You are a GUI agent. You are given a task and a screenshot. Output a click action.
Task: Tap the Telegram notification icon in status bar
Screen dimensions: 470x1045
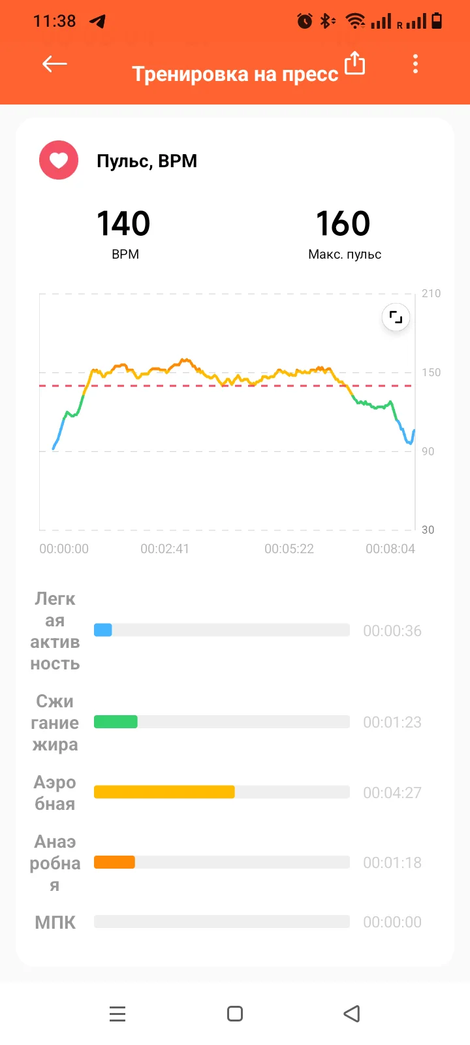(x=98, y=22)
